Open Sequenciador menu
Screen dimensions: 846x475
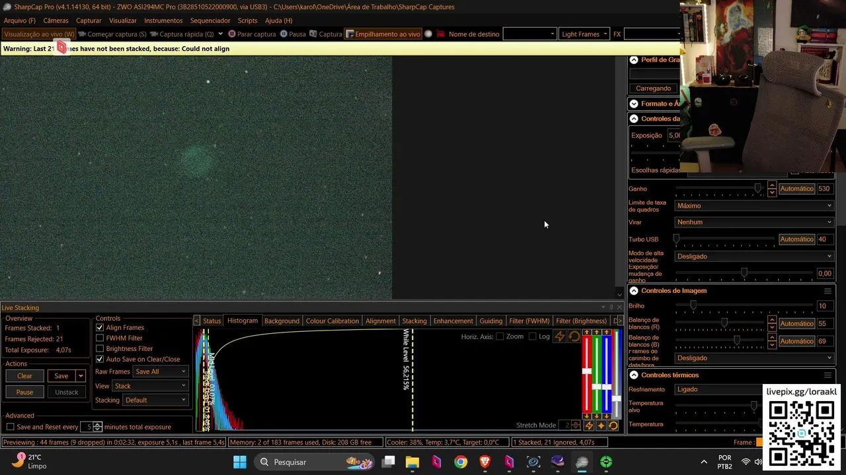click(x=210, y=20)
